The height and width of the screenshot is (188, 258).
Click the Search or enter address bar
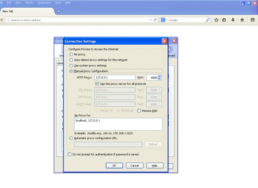(x=79, y=20)
